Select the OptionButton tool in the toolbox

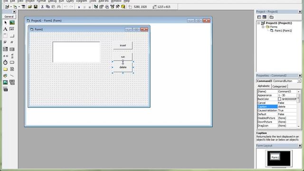(x=12, y=42)
